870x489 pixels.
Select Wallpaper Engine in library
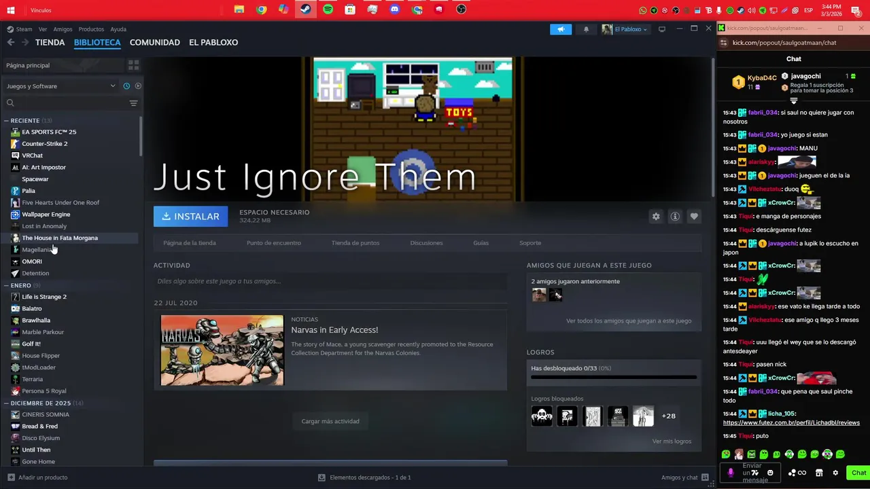(46, 215)
